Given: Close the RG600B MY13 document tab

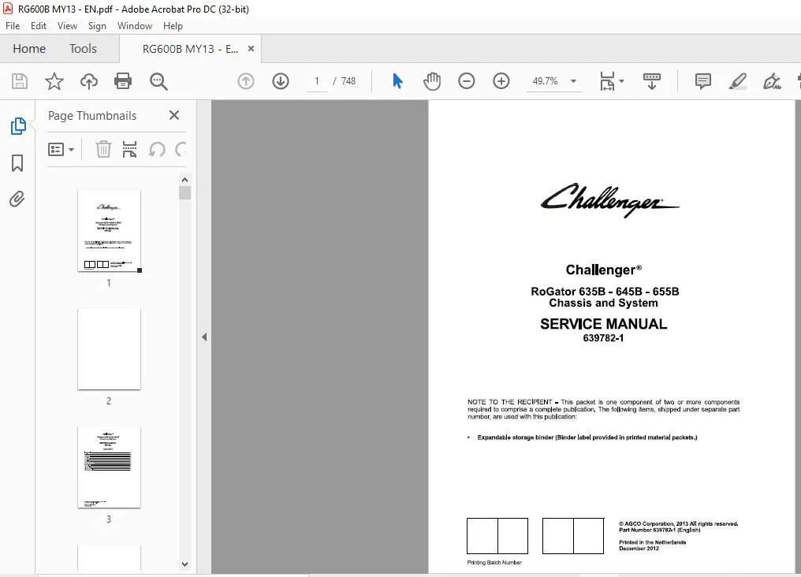Looking at the screenshot, I should pos(251,49).
